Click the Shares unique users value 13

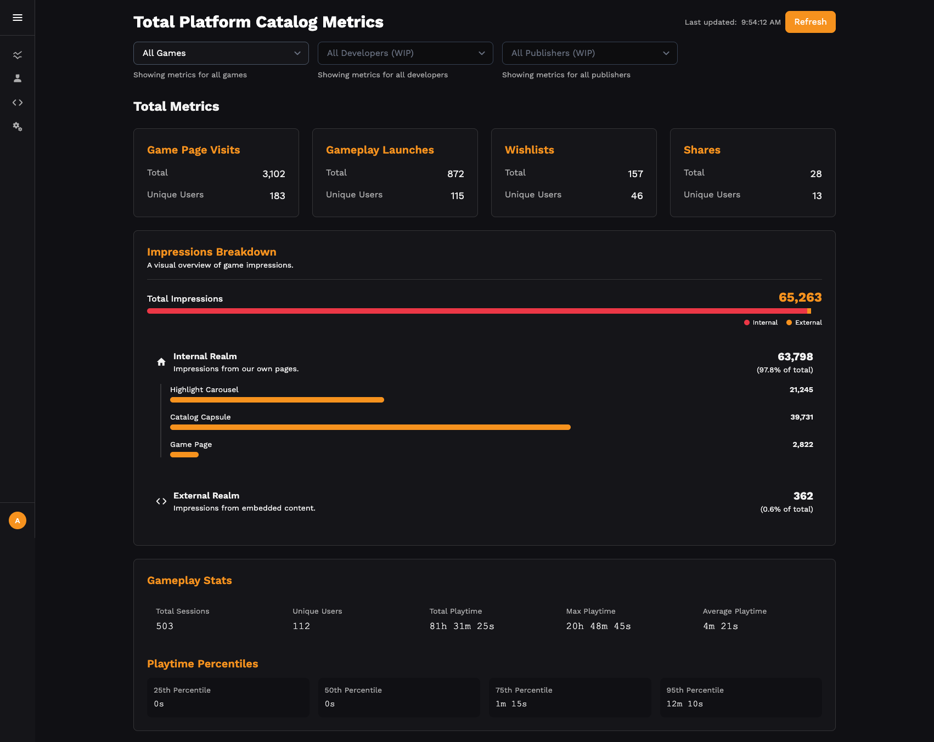point(817,196)
